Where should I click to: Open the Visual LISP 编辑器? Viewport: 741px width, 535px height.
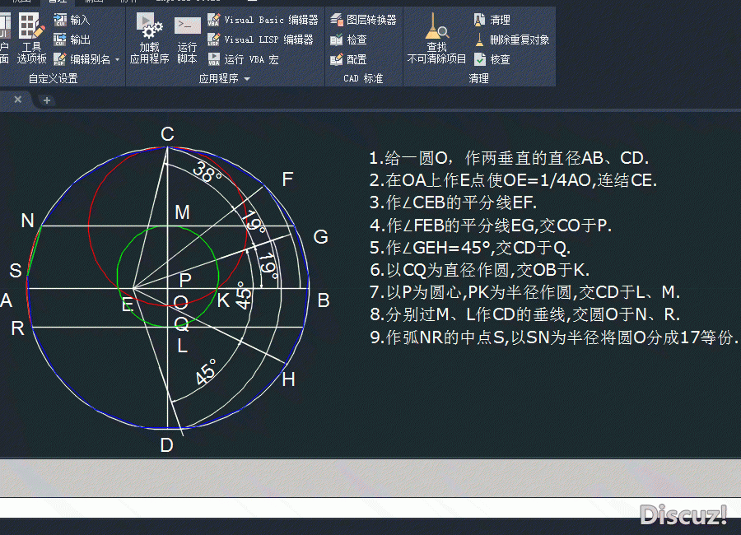coord(260,40)
